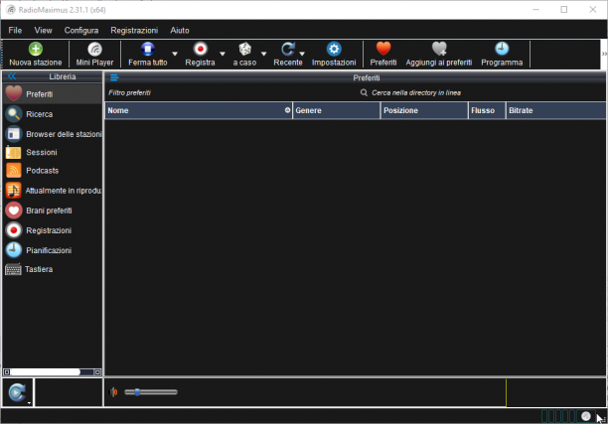608x424 pixels.
Task: Click the Filtro preferiti field
Action: [230, 92]
